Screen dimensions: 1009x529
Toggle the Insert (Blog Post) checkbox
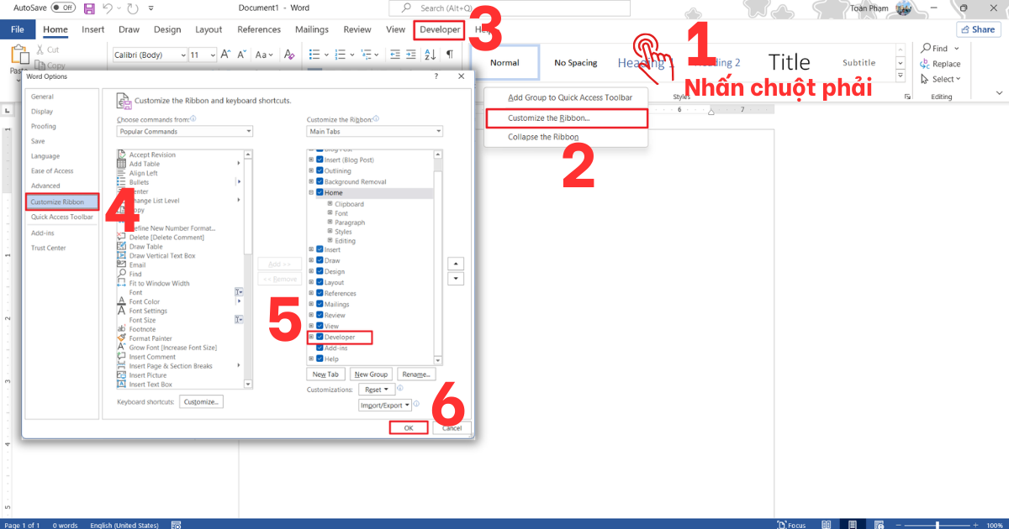pos(320,160)
